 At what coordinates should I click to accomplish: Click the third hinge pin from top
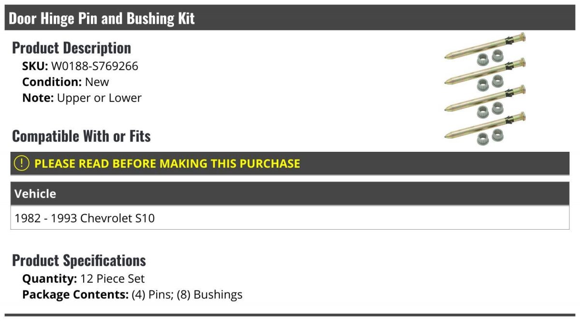485,99
